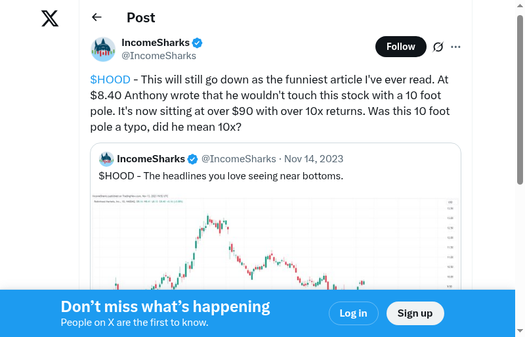Screen dimensions: 525x337
Task: Open the quoted post dated Nov 14, 2023
Action: tap(314, 159)
